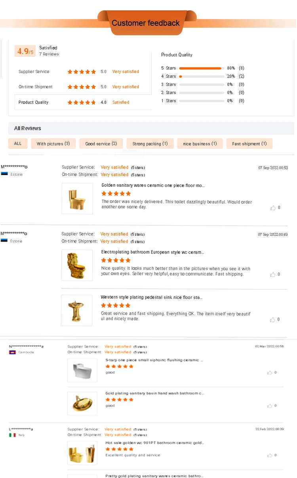This screenshot has width=297, height=478.
Task: Filter by Good service (2) tag
Action: tap(101, 143)
